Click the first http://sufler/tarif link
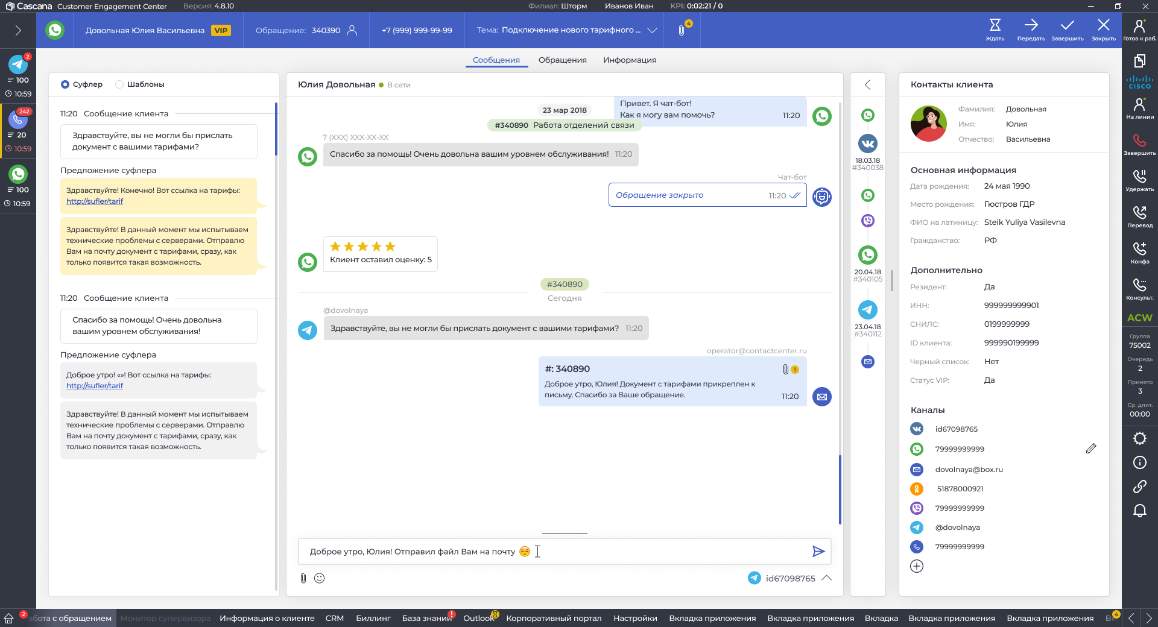Image resolution: width=1158 pixels, height=627 pixels. 95,201
